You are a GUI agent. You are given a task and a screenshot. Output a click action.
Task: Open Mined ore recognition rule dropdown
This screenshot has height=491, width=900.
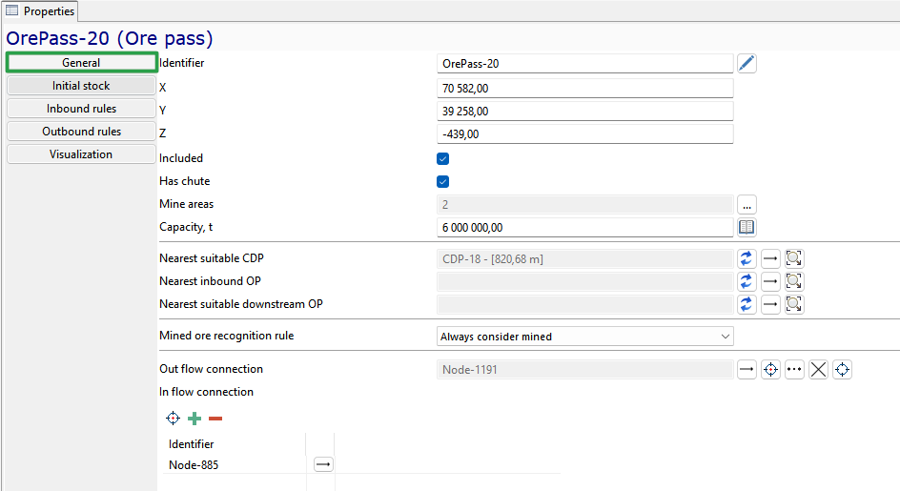[584, 337]
